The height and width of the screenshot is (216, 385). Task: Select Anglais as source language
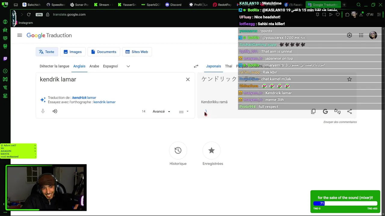pyautogui.click(x=79, y=66)
